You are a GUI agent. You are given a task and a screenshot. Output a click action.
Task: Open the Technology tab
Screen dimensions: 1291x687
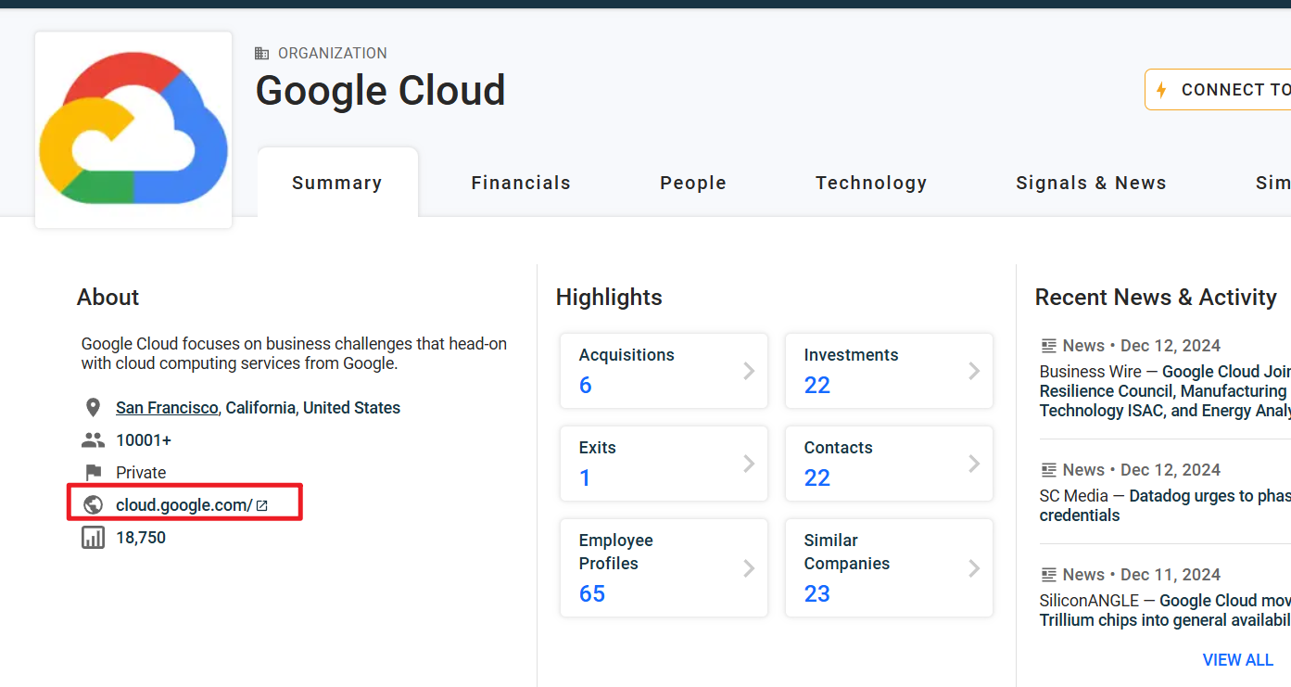(871, 183)
